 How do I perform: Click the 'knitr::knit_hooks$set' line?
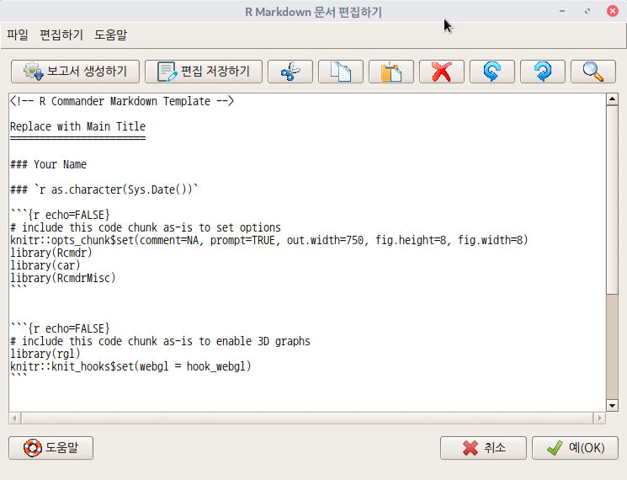[130, 366]
